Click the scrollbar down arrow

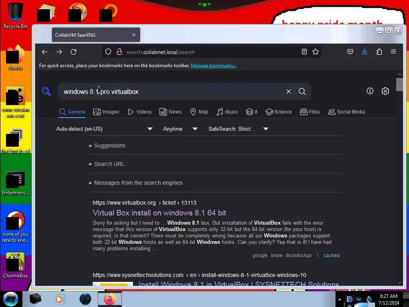(x=399, y=283)
